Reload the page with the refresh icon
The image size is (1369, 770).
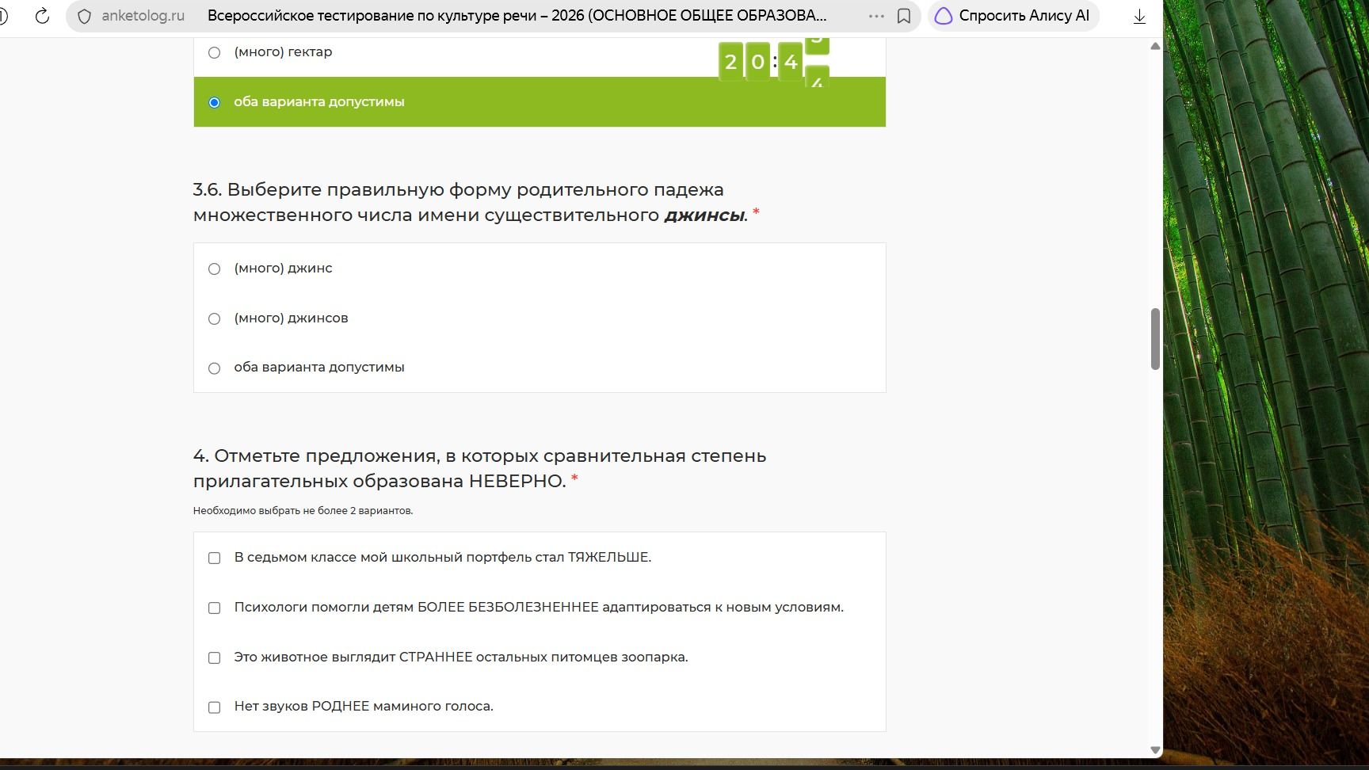42,16
